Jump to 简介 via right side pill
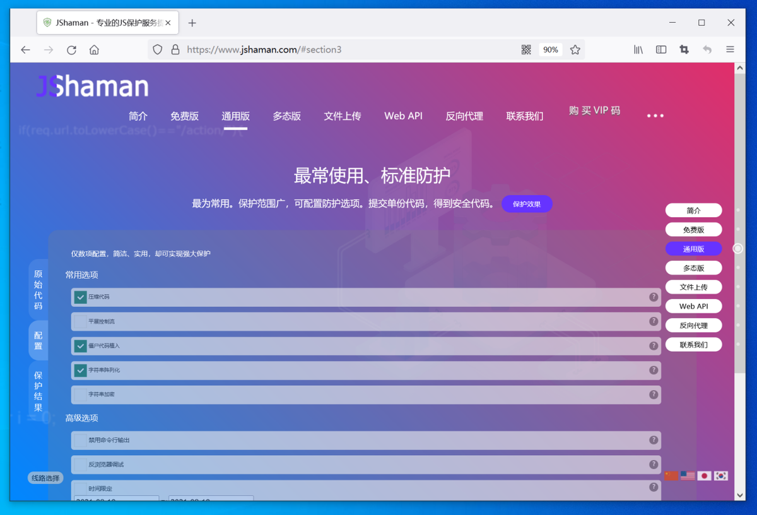757x515 pixels. pos(693,210)
